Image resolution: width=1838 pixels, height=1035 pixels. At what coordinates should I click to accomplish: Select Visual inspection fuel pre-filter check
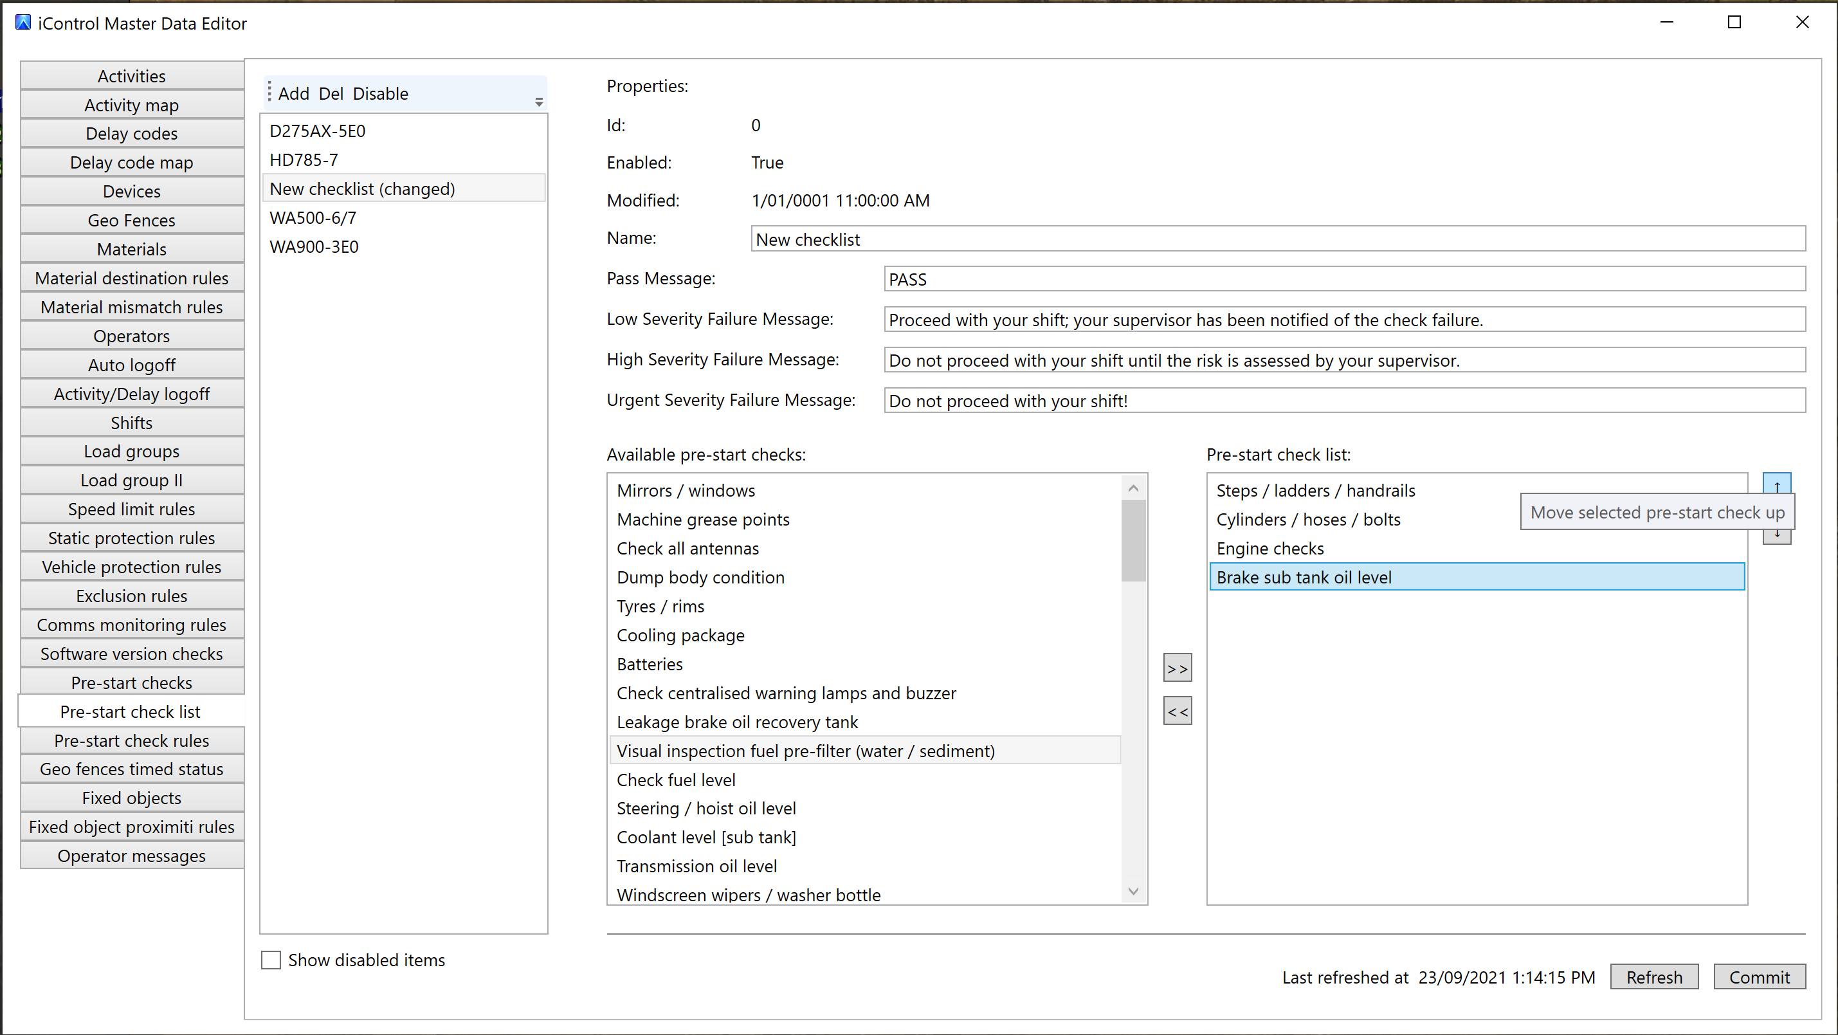pyautogui.click(x=866, y=751)
